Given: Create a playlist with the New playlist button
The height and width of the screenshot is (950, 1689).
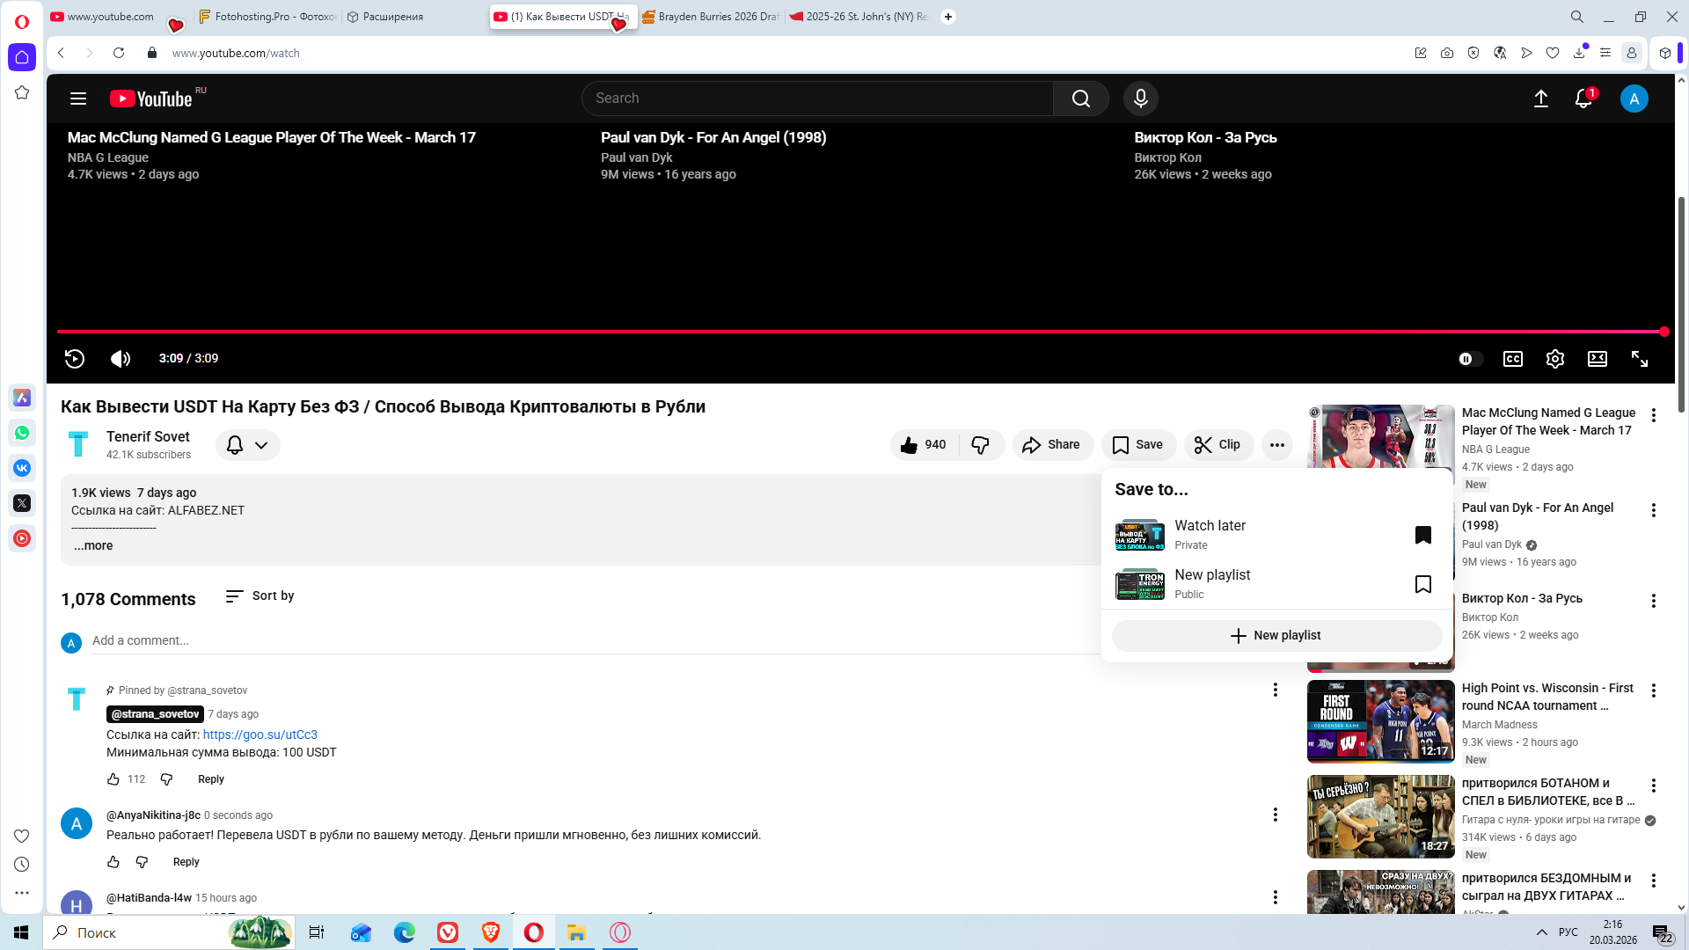Looking at the screenshot, I should [1276, 635].
